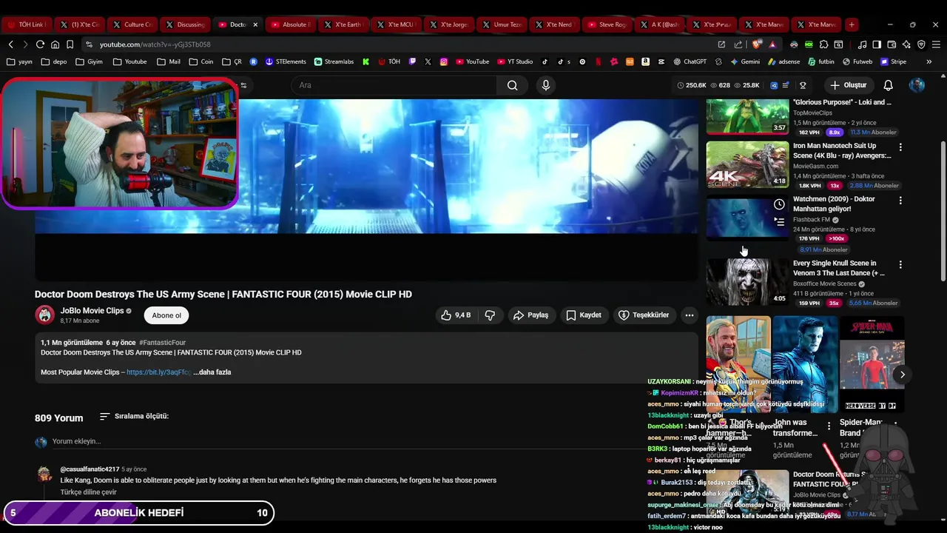Open futbin bookmark
Image resolution: width=947 pixels, height=533 pixels.
coord(821,61)
